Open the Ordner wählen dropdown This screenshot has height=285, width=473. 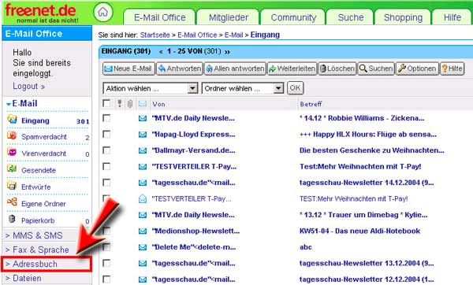tap(243, 89)
